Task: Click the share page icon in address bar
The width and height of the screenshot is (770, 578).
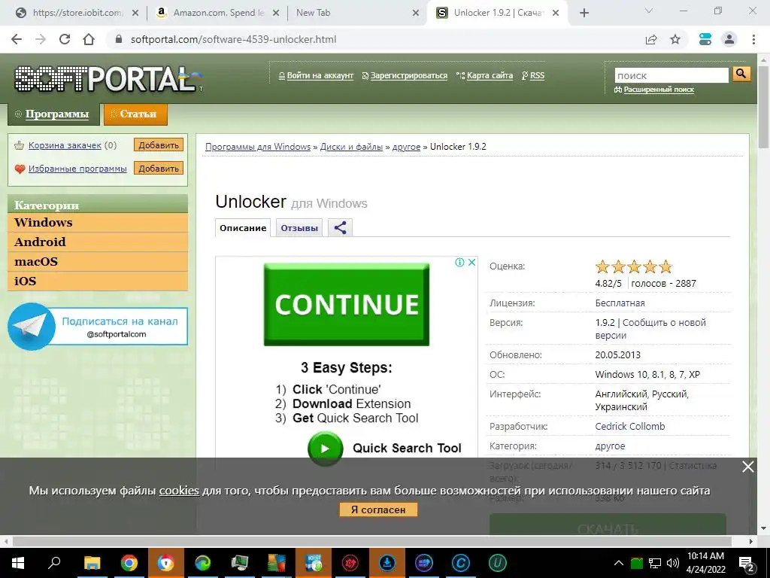Action: [651, 39]
